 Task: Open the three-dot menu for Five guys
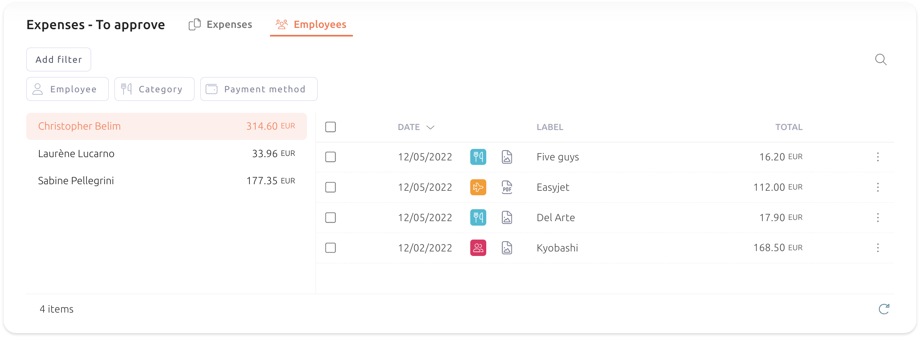pyautogui.click(x=878, y=157)
